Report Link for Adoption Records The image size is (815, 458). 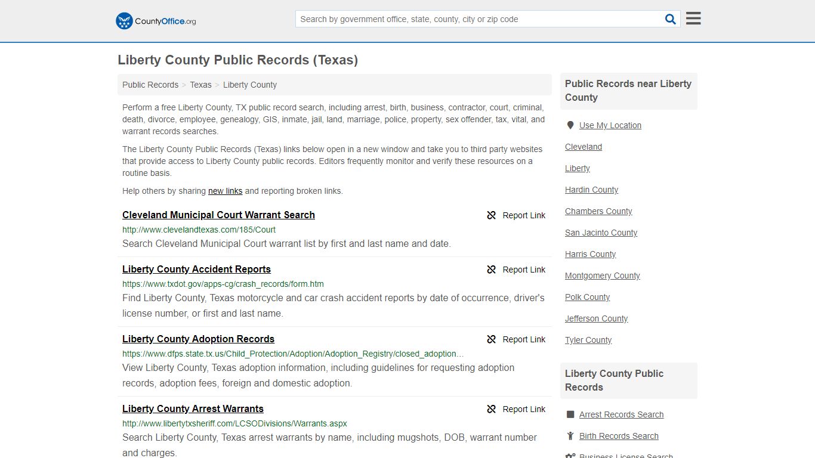coord(524,339)
